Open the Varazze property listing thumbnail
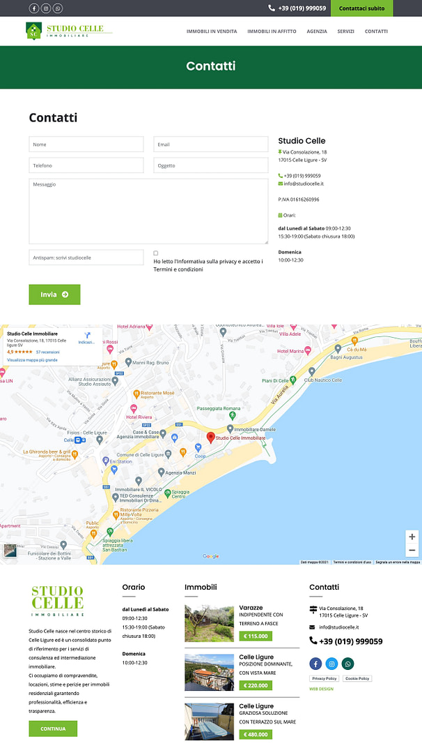This screenshot has width=422, height=753. pyautogui.click(x=209, y=622)
